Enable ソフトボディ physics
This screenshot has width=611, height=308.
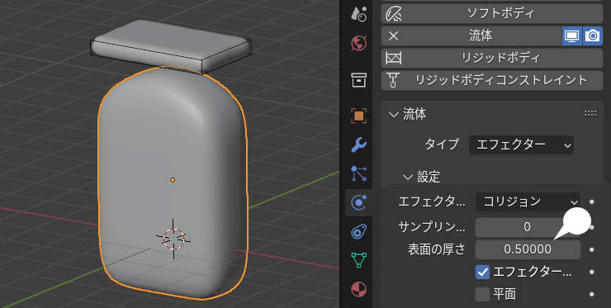tap(492, 14)
